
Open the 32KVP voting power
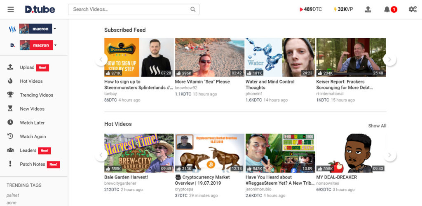point(343,9)
